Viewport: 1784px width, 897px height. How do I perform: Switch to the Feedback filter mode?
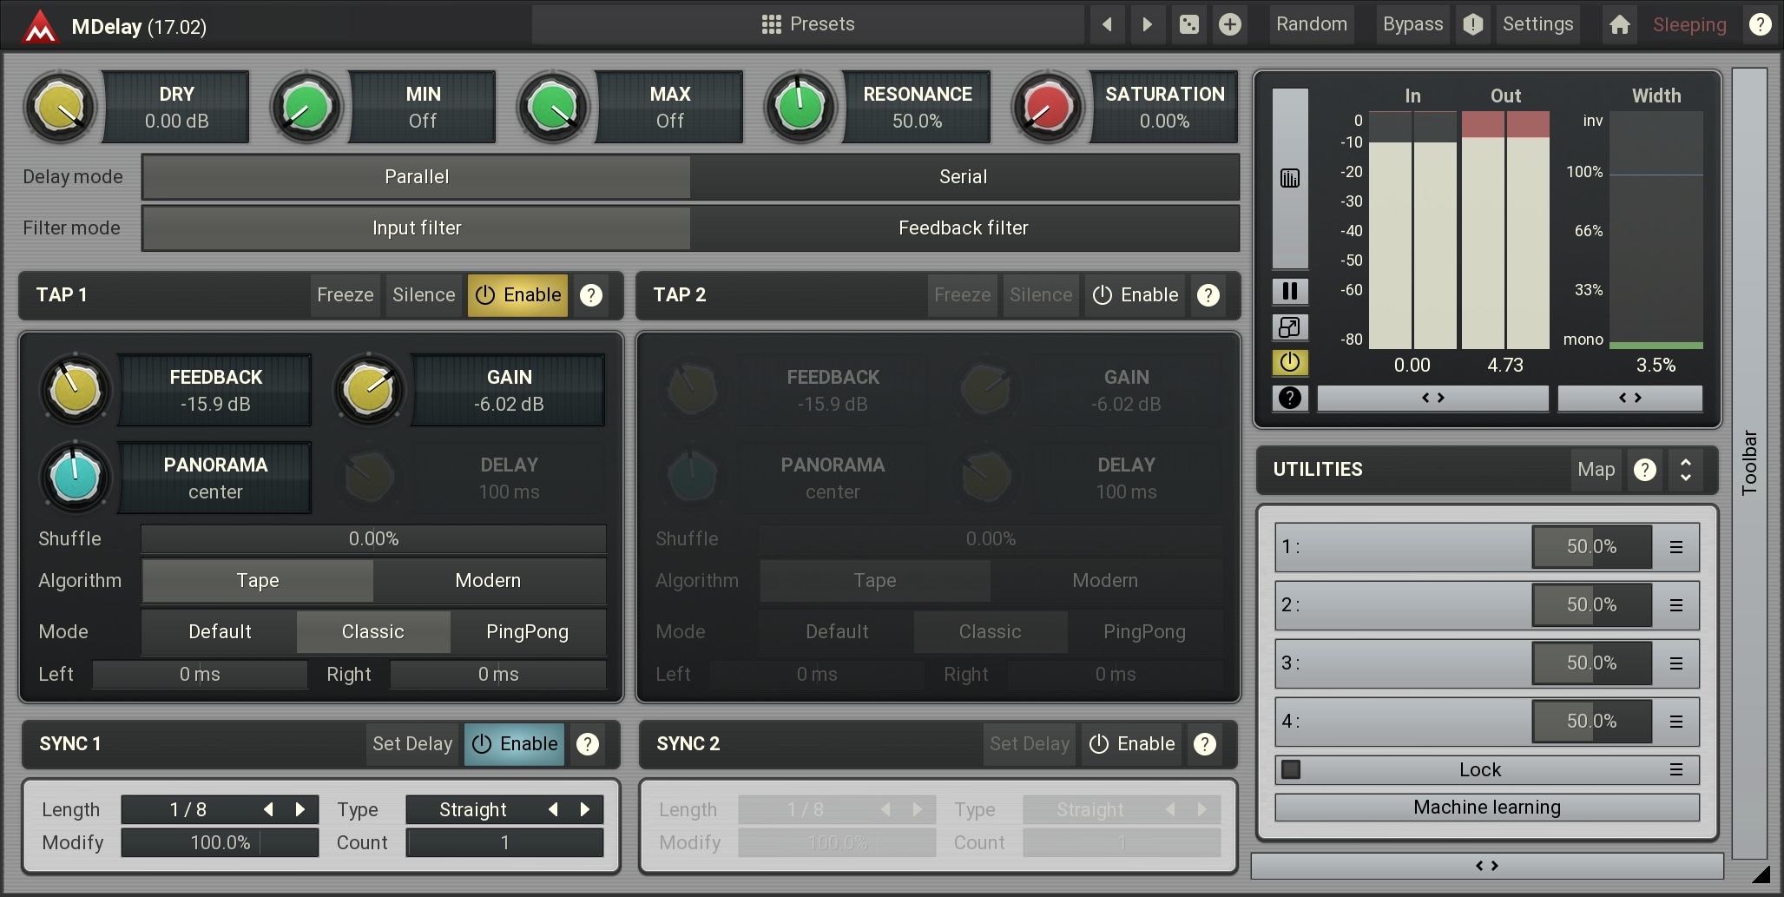pyautogui.click(x=963, y=228)
